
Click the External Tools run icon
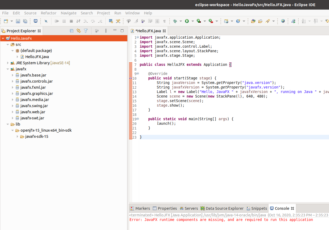(211, 21)
